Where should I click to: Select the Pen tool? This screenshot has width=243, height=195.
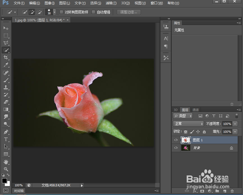pos(6,132)
